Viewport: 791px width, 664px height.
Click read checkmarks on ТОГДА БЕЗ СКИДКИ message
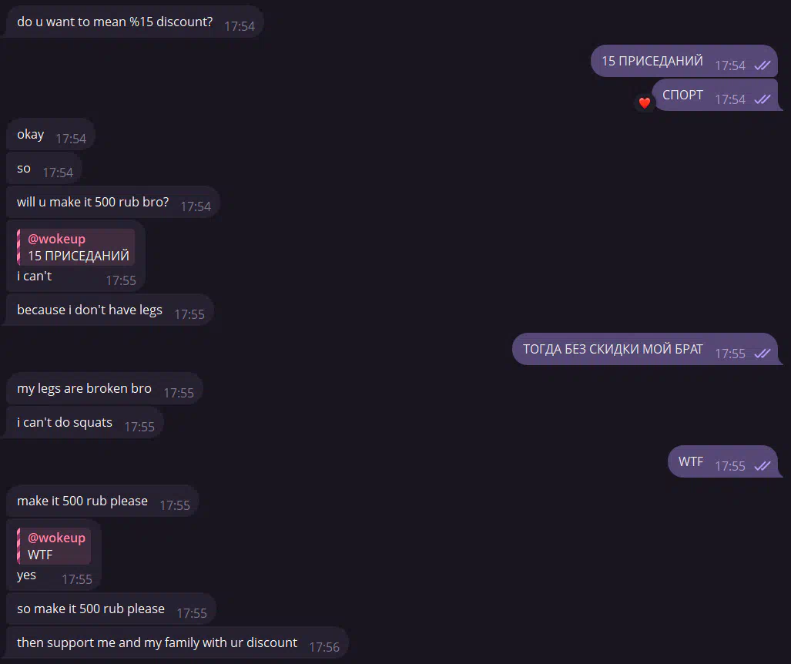763,354
